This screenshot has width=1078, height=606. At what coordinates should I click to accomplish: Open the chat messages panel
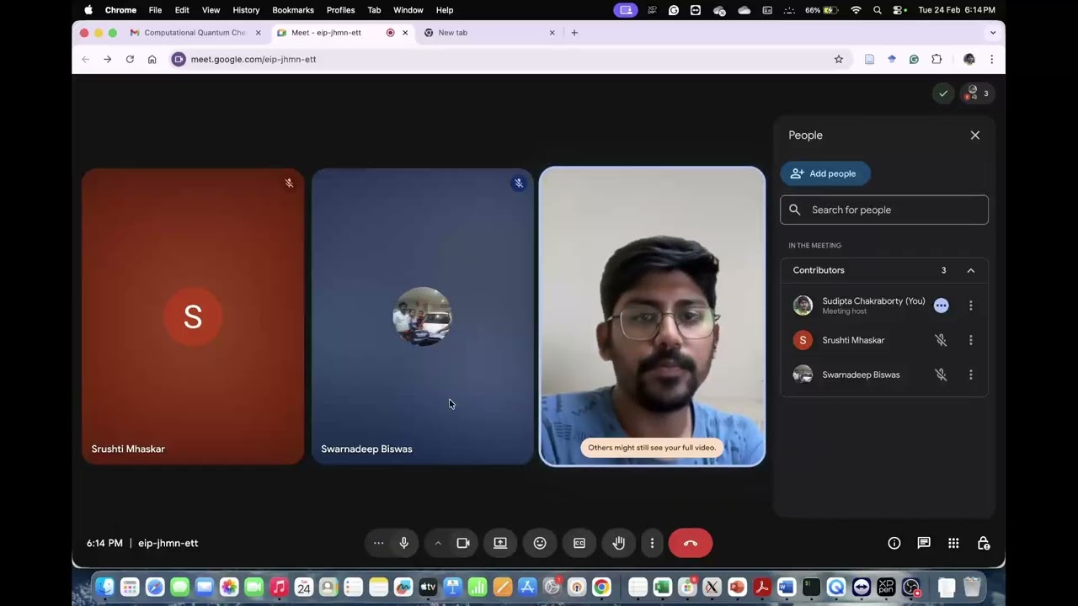tap(924, 543)
